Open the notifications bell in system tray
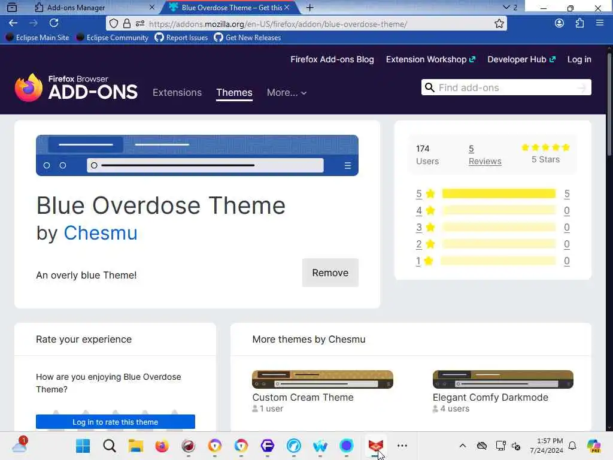 click(572, 446)
